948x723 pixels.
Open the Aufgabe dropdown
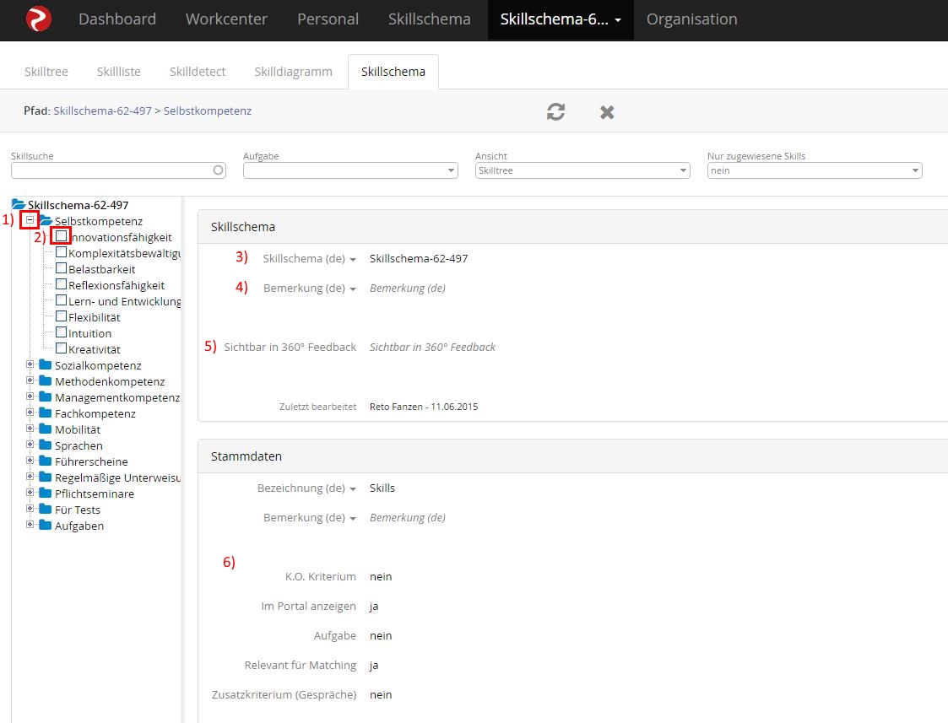pos(350,170)
